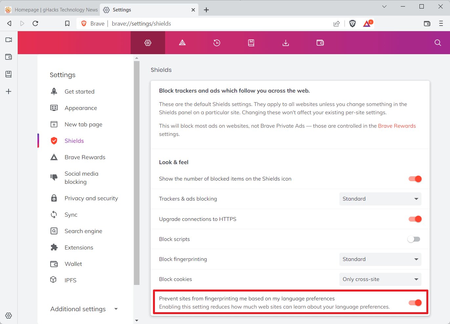Open History clock in the pink header

coord(217,43)
